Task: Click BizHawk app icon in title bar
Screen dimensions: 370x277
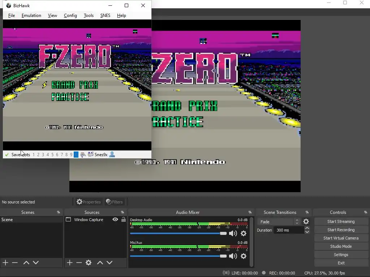Action: point(9,5)
